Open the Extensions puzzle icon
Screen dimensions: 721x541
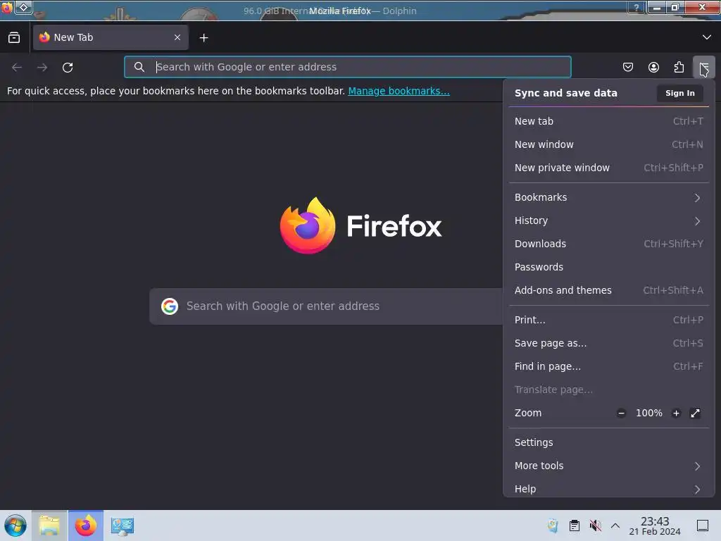[x=679, y=68]
